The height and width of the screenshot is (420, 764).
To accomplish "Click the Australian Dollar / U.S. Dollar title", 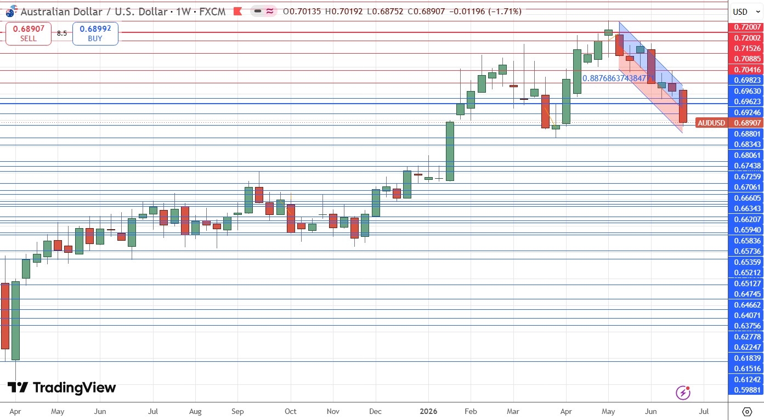I will pos(94,11).
